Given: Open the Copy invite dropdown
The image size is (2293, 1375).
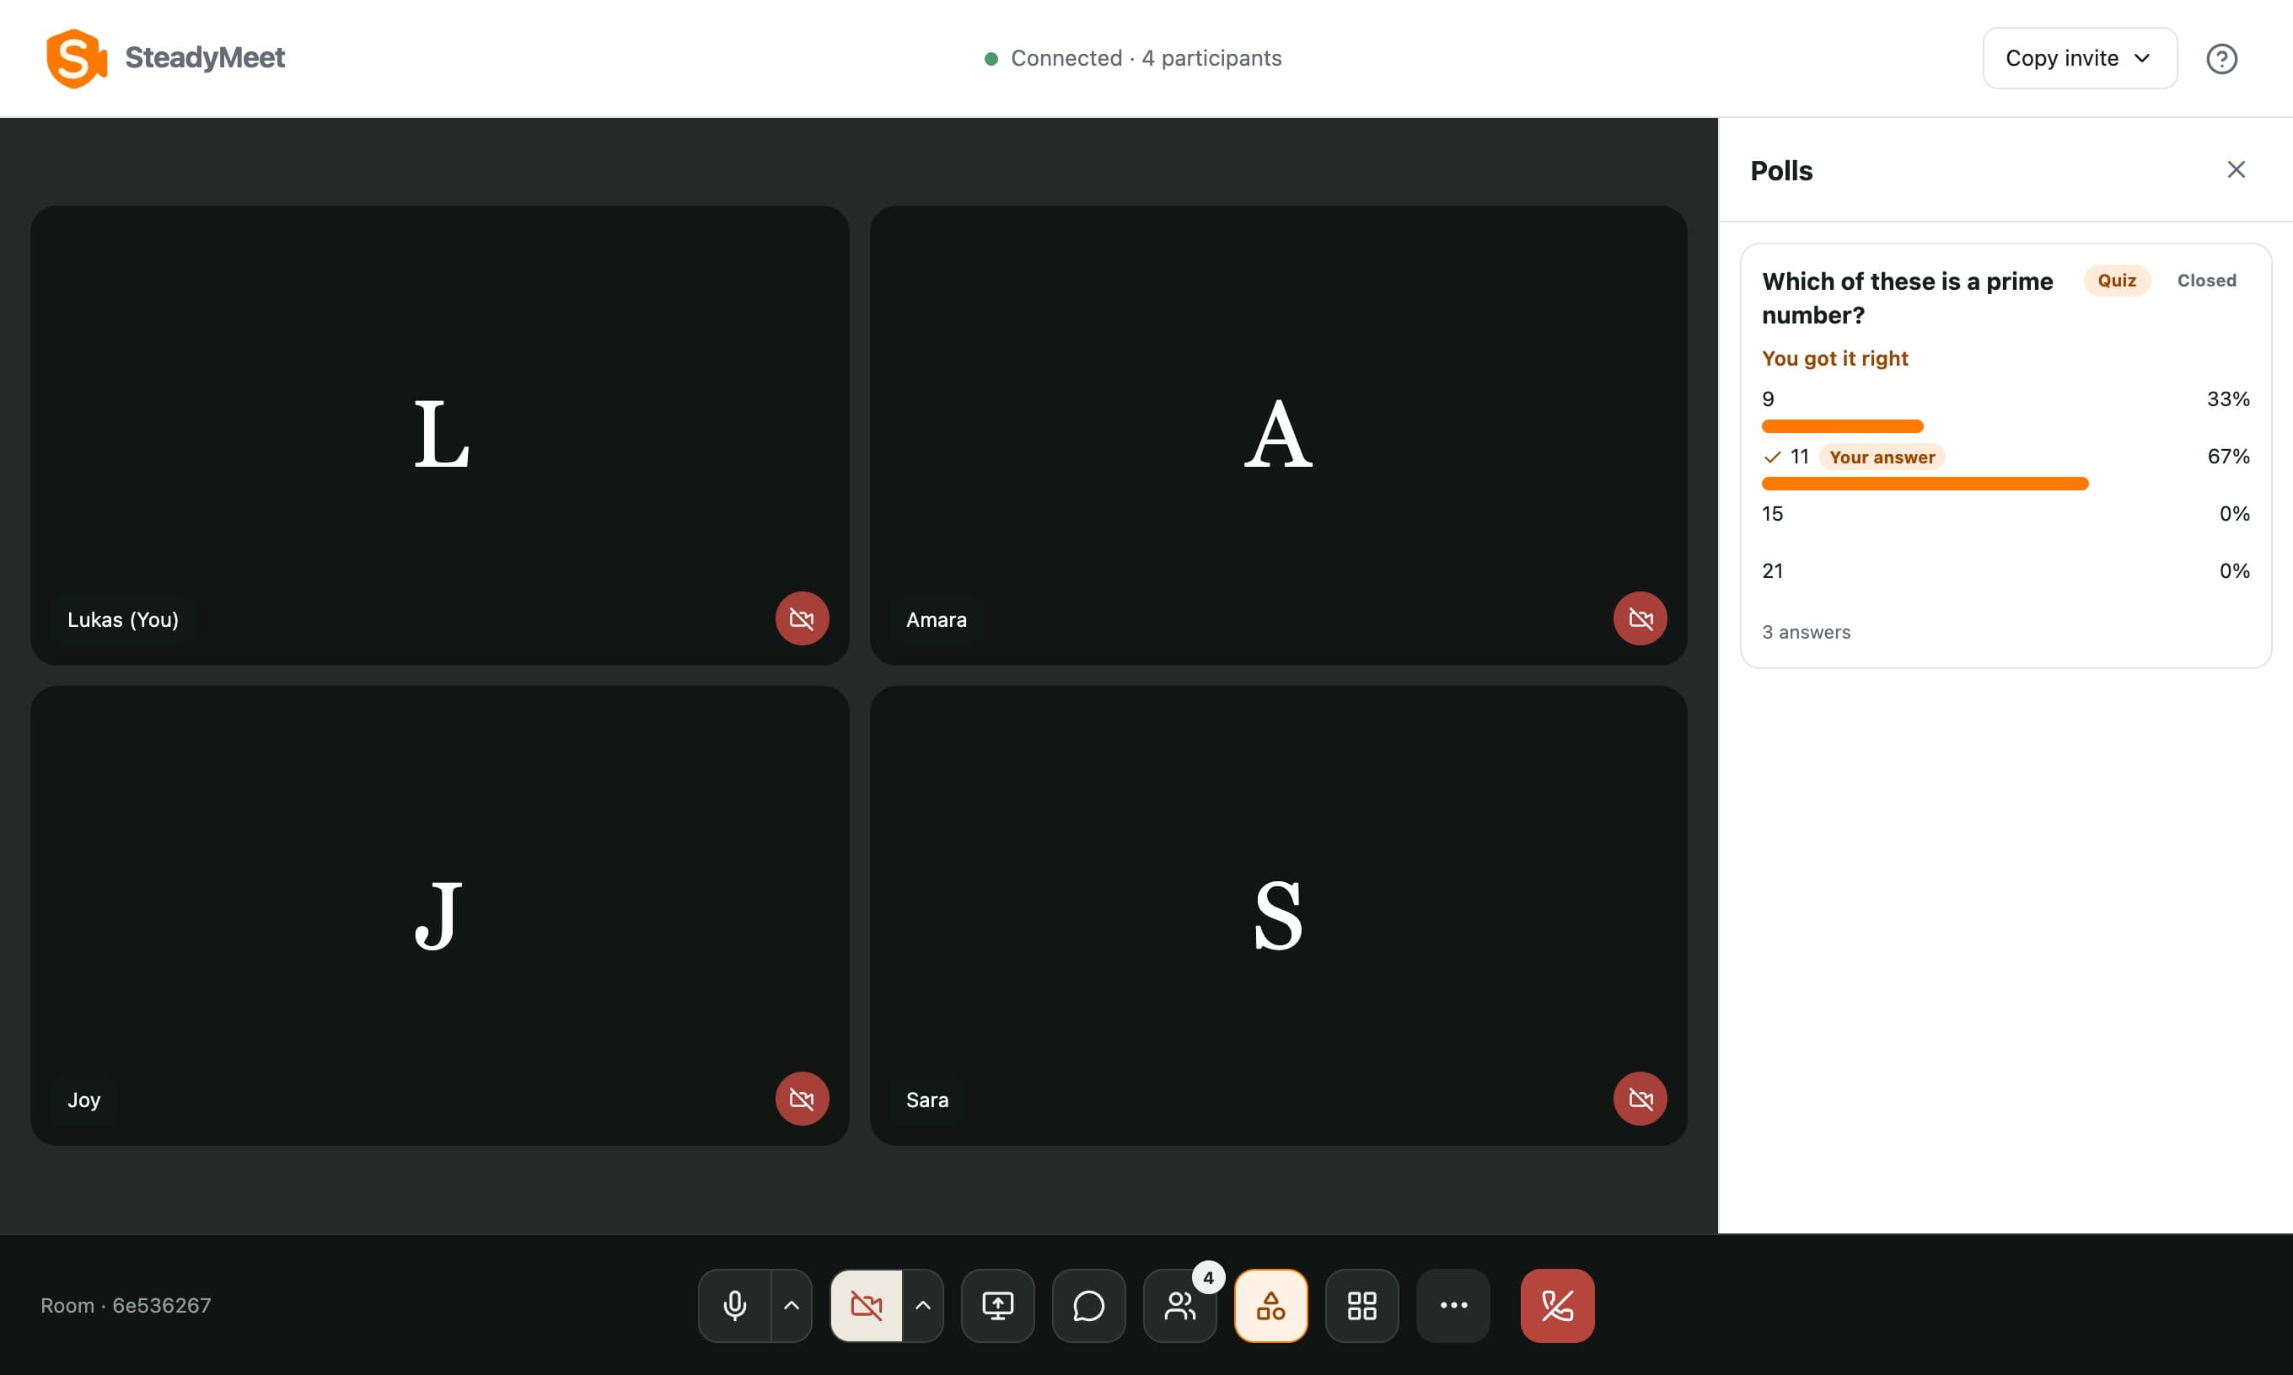Looking at the screenshot, I should (x=2080, y=58).
